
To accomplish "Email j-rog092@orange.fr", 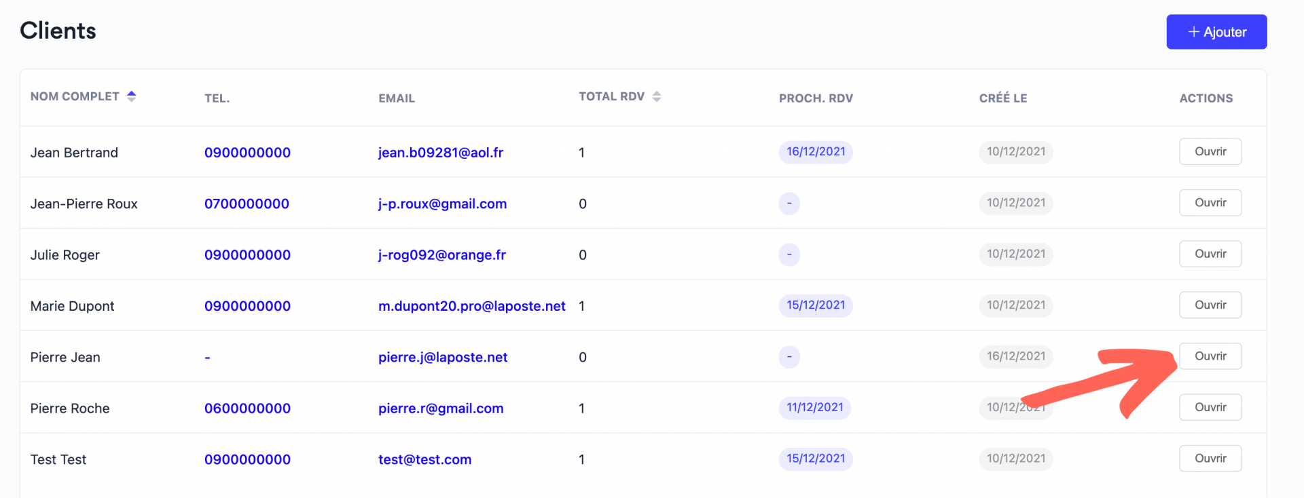I will coord(442,255).
